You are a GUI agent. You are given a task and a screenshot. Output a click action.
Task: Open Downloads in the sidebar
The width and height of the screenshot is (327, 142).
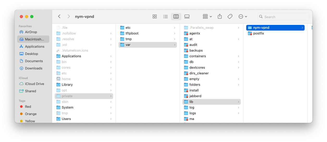coord(33,68)
